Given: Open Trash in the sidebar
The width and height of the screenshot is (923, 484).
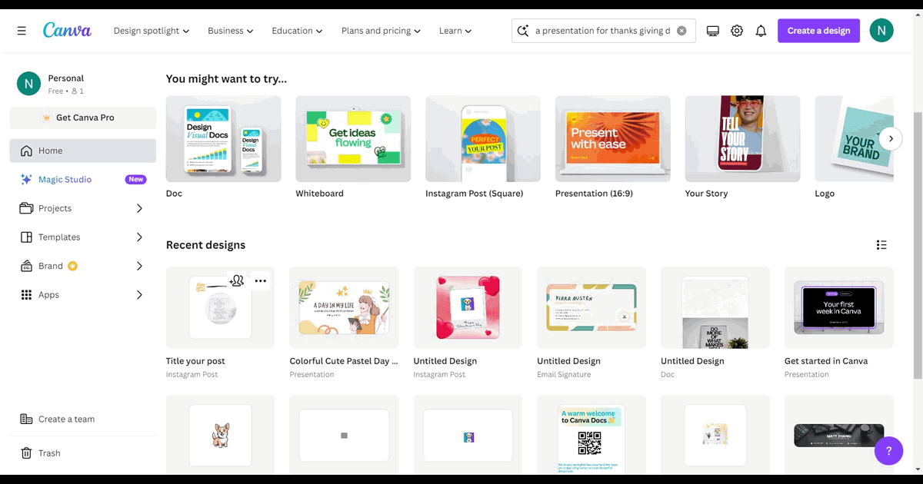Looking at the screenshot, I should coord(83,453).
